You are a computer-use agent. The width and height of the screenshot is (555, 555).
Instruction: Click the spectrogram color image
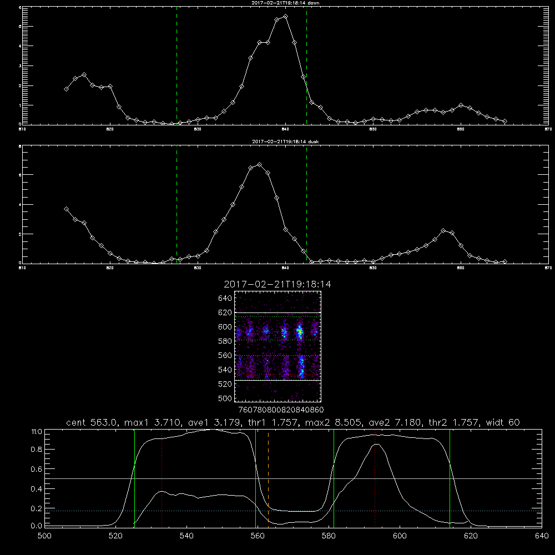coord(278,346)
